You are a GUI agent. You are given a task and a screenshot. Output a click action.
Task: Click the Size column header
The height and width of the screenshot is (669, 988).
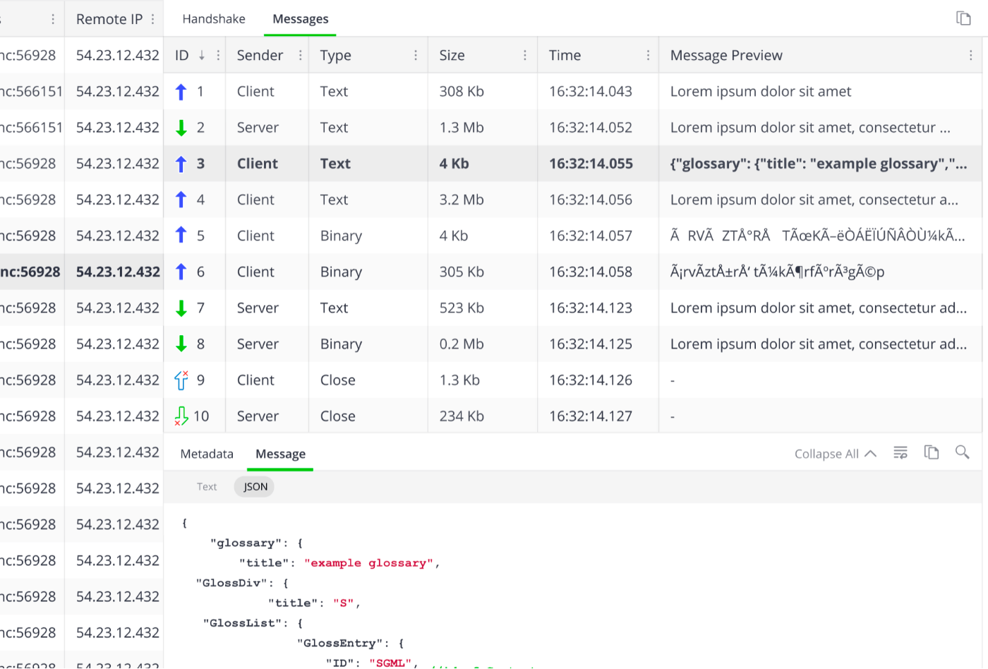click(452, 55)
